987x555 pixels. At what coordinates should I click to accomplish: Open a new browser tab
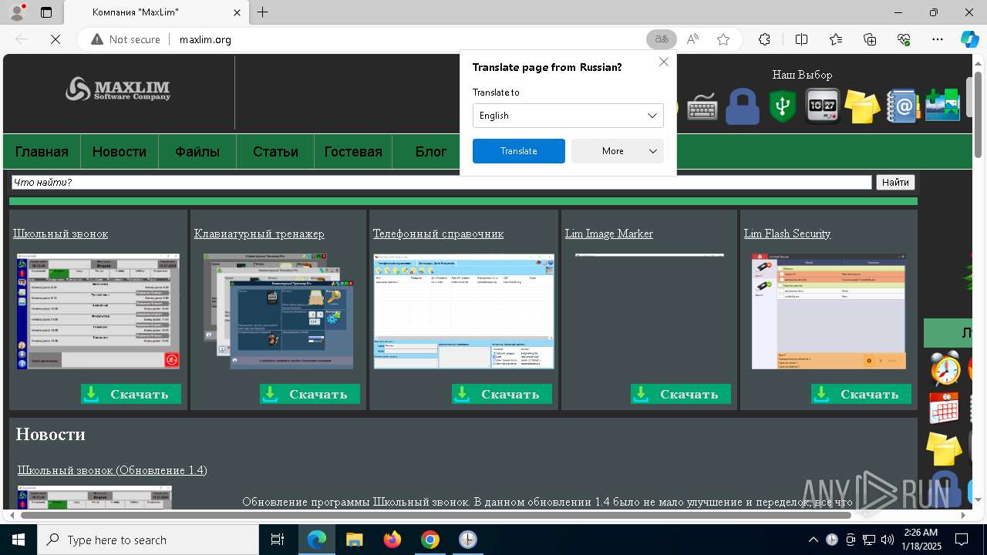(263, 12)
